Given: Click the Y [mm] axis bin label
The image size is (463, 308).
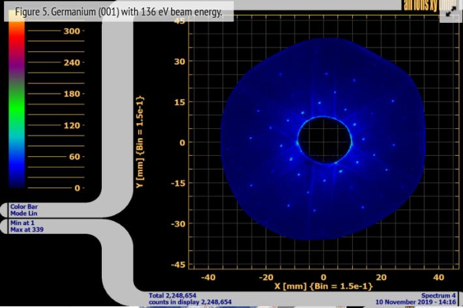Looking at the screenshot, I should [149, 142].
